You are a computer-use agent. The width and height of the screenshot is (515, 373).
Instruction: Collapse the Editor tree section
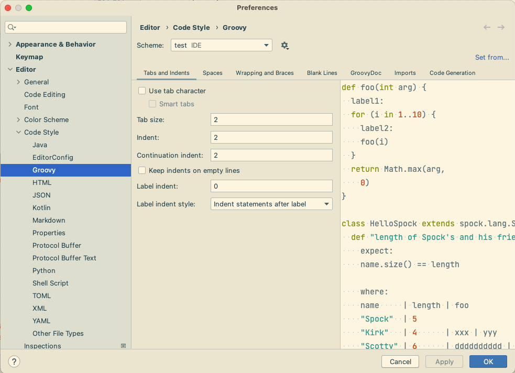pos(10,69)
